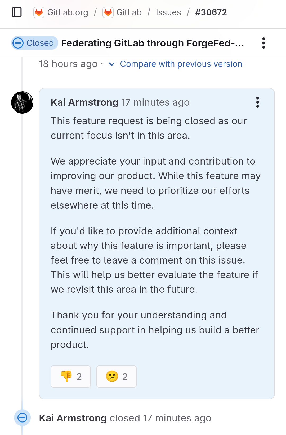The height and width of the screenshot is (435, 286).
Task: Open Kai Armstrong's comment options menu
Action: [257, 102]
